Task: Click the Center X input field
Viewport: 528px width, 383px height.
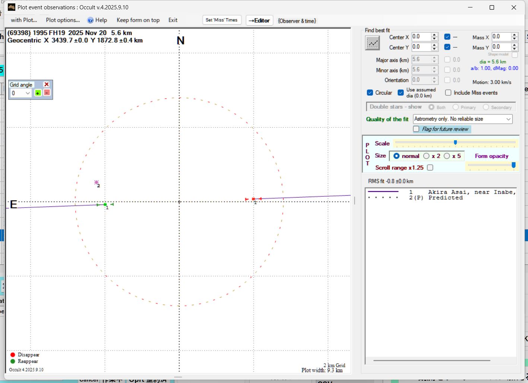Action: click(x=421, y=37)
